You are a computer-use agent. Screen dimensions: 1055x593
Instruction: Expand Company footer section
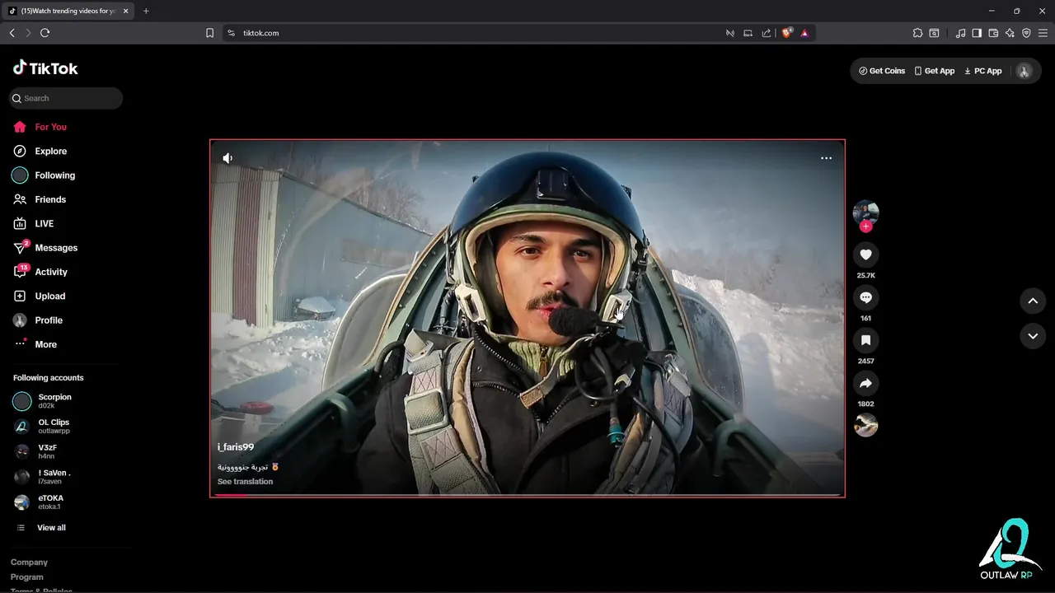[x=29, y=563]
